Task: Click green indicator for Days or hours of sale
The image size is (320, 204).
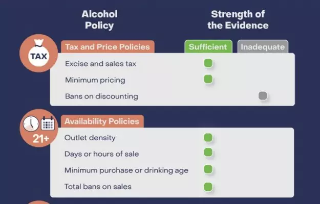Action: [208, 152]
